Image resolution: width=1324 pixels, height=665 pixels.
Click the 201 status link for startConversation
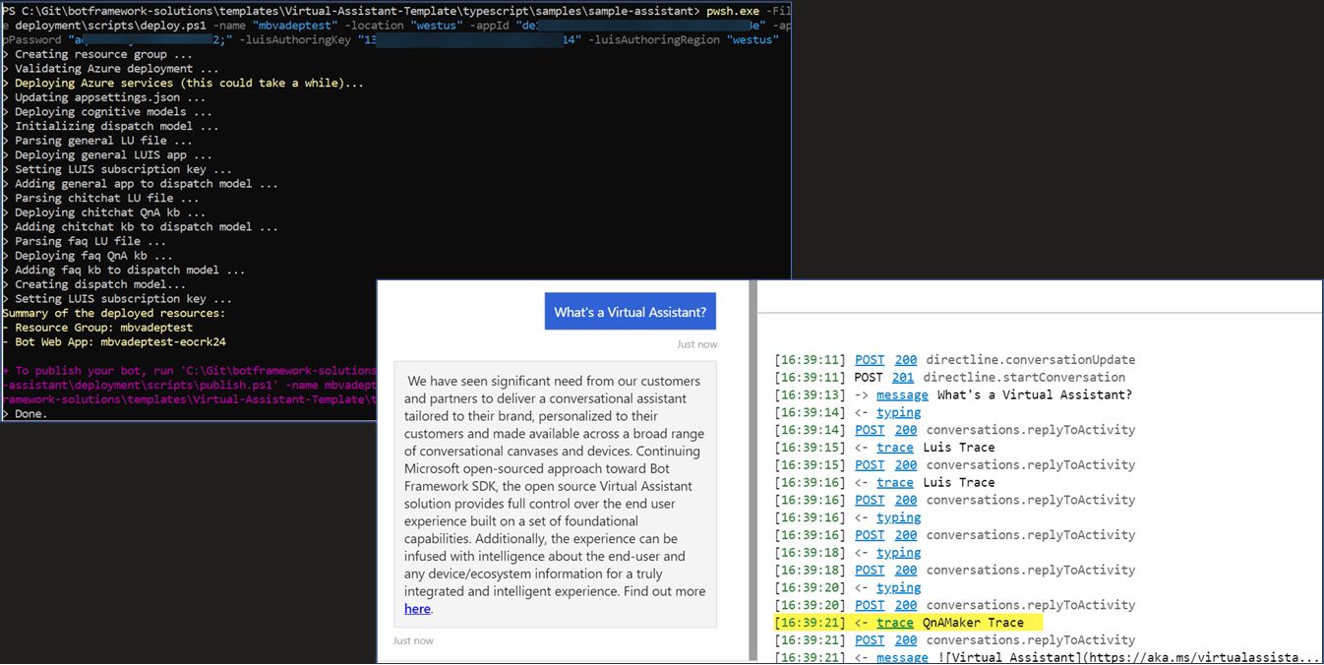[x=905, y=377]
